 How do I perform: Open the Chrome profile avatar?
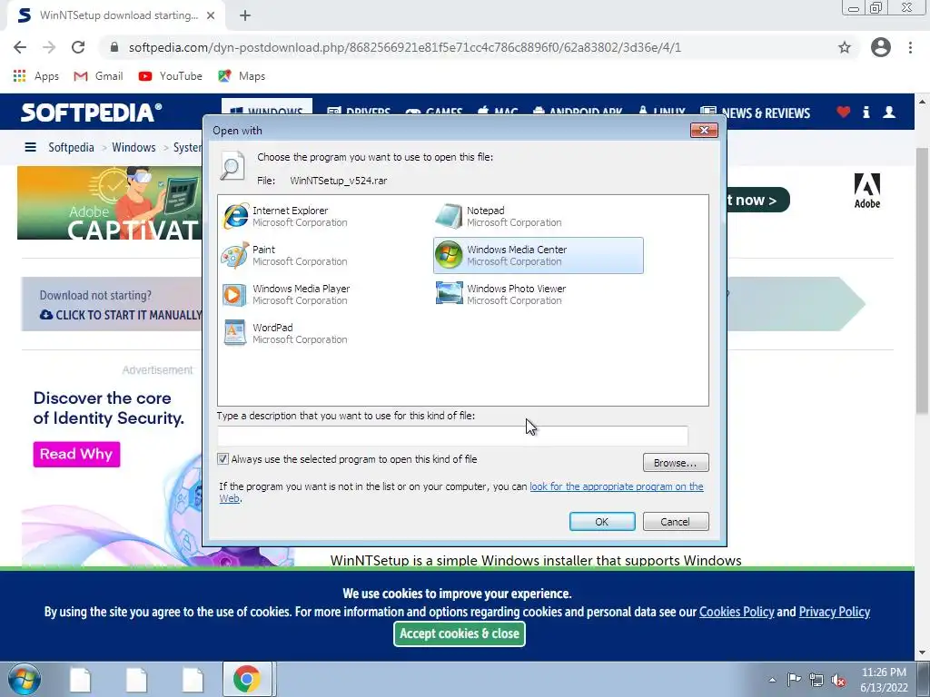[x=881, y=47]
